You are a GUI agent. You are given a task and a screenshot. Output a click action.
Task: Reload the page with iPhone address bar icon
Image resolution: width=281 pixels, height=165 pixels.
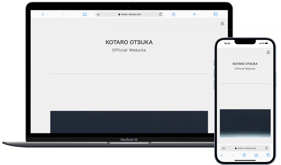(x=267, y=148)
